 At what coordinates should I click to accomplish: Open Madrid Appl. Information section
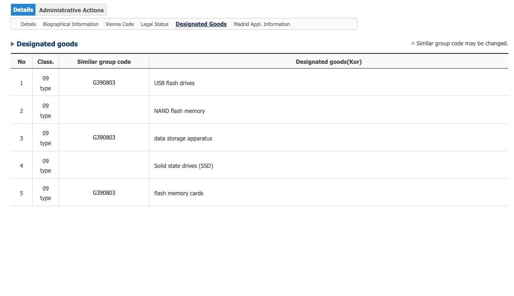[x=262, y=24]
